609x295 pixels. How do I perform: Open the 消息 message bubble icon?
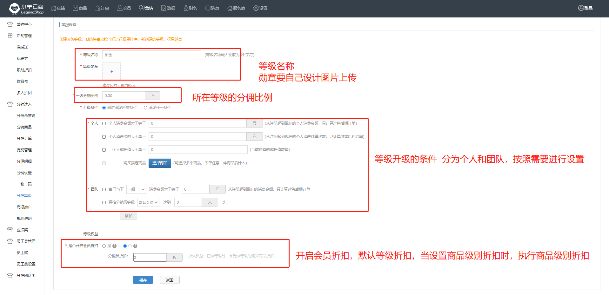pyautogui.click(x=208, y=8)
